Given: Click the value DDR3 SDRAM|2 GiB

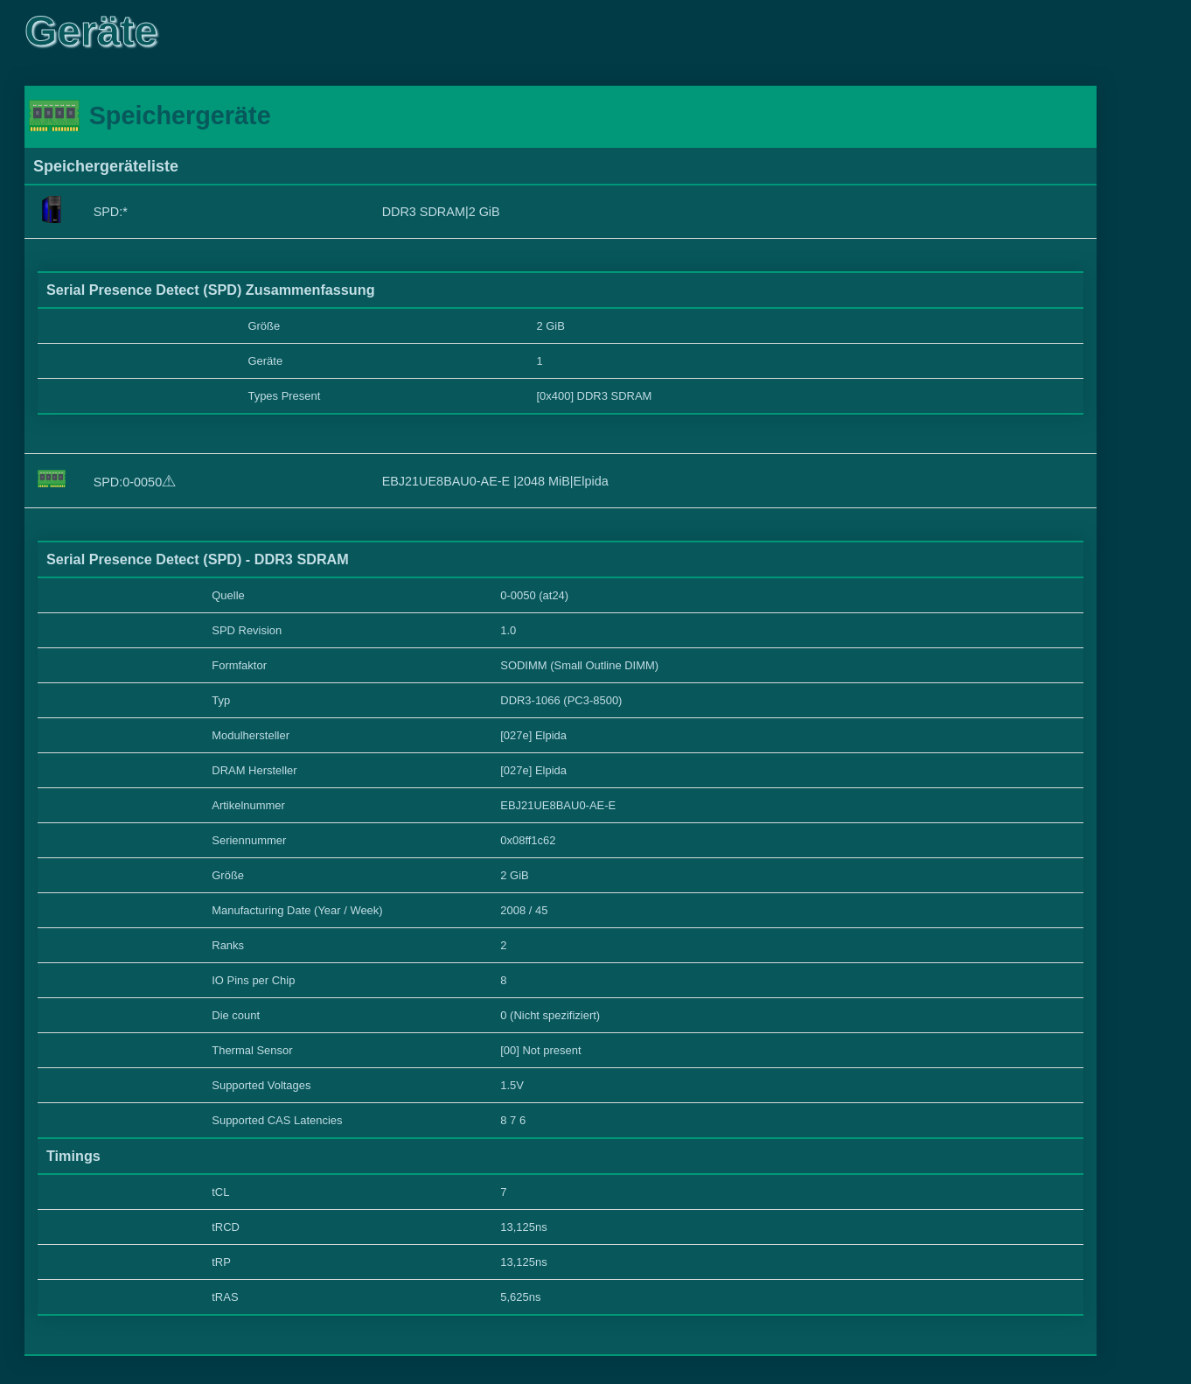Looking at the screenshot, I should (x=441, y=212).
